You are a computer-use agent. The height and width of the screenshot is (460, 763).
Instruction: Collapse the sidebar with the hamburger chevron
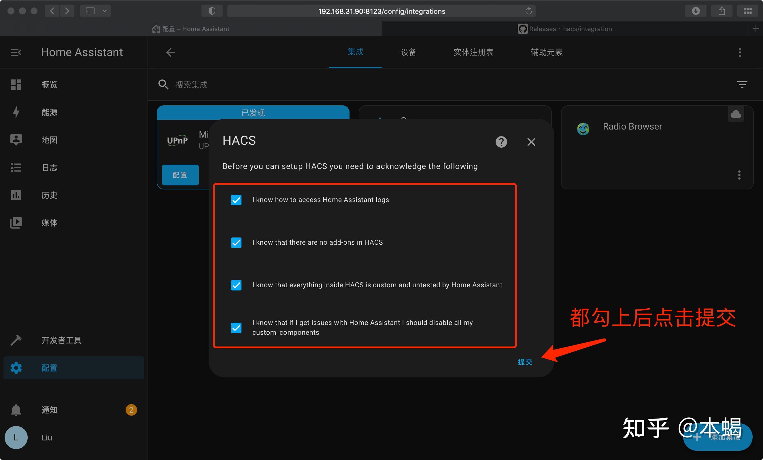[x=16, y=52]
